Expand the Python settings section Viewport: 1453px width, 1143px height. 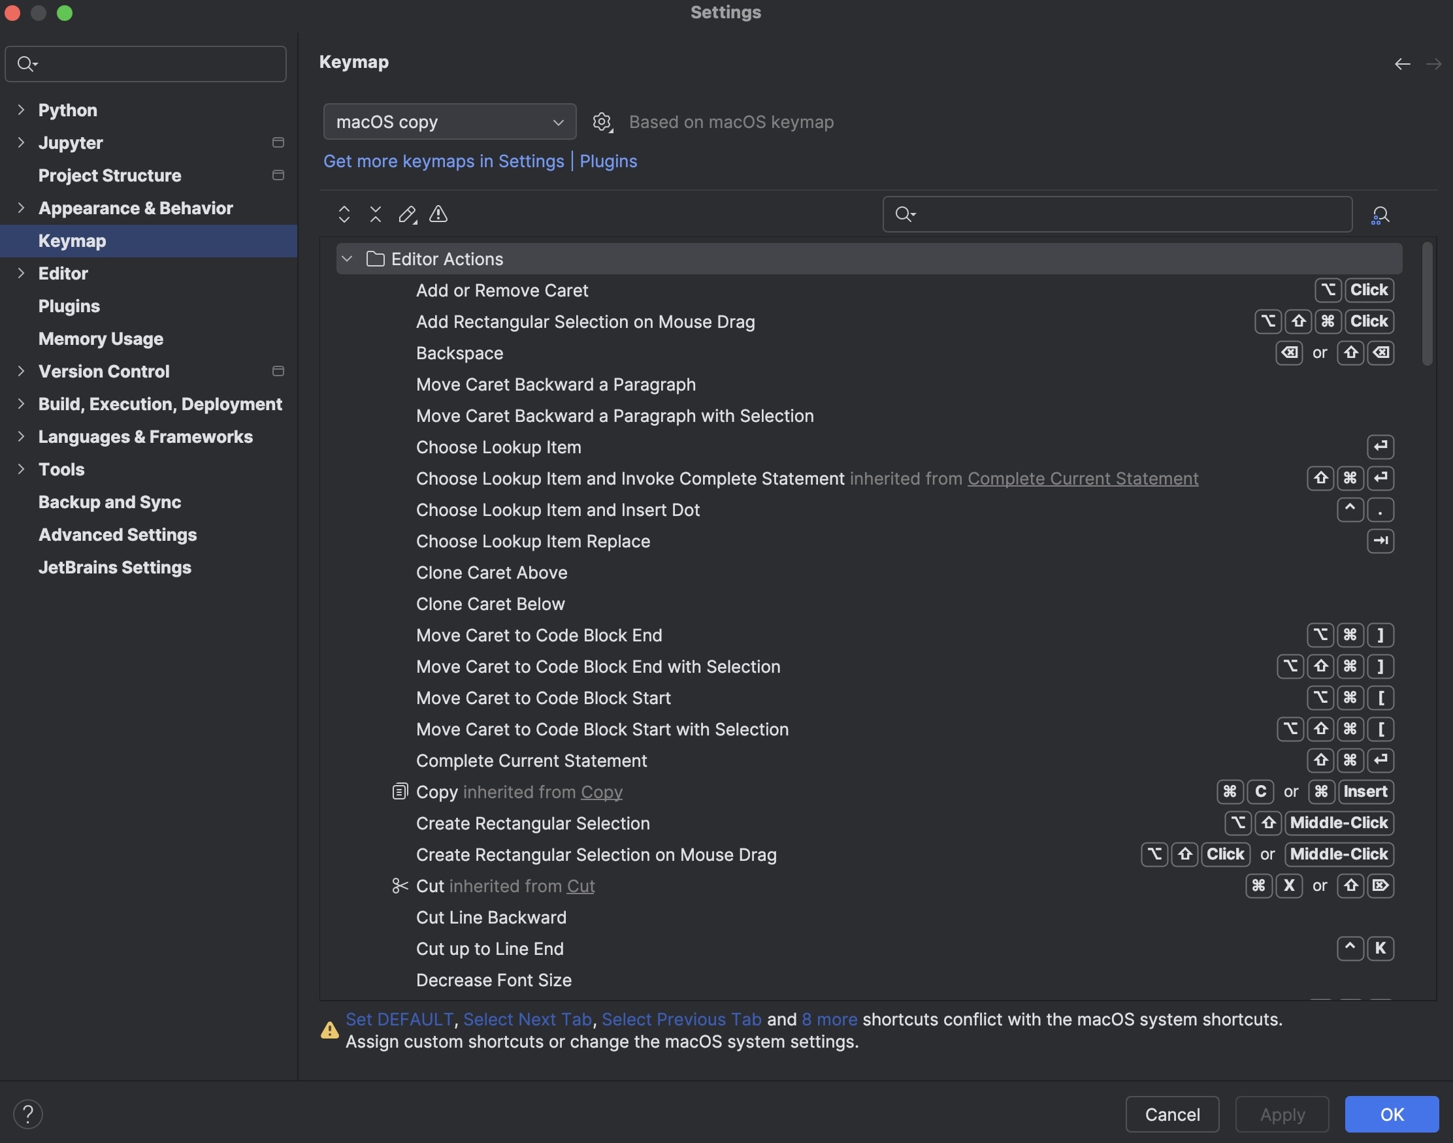coord(21,110)
